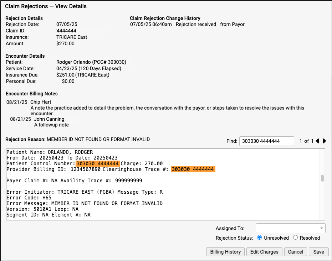Click the Segment ID: NA line

(48, 215)
